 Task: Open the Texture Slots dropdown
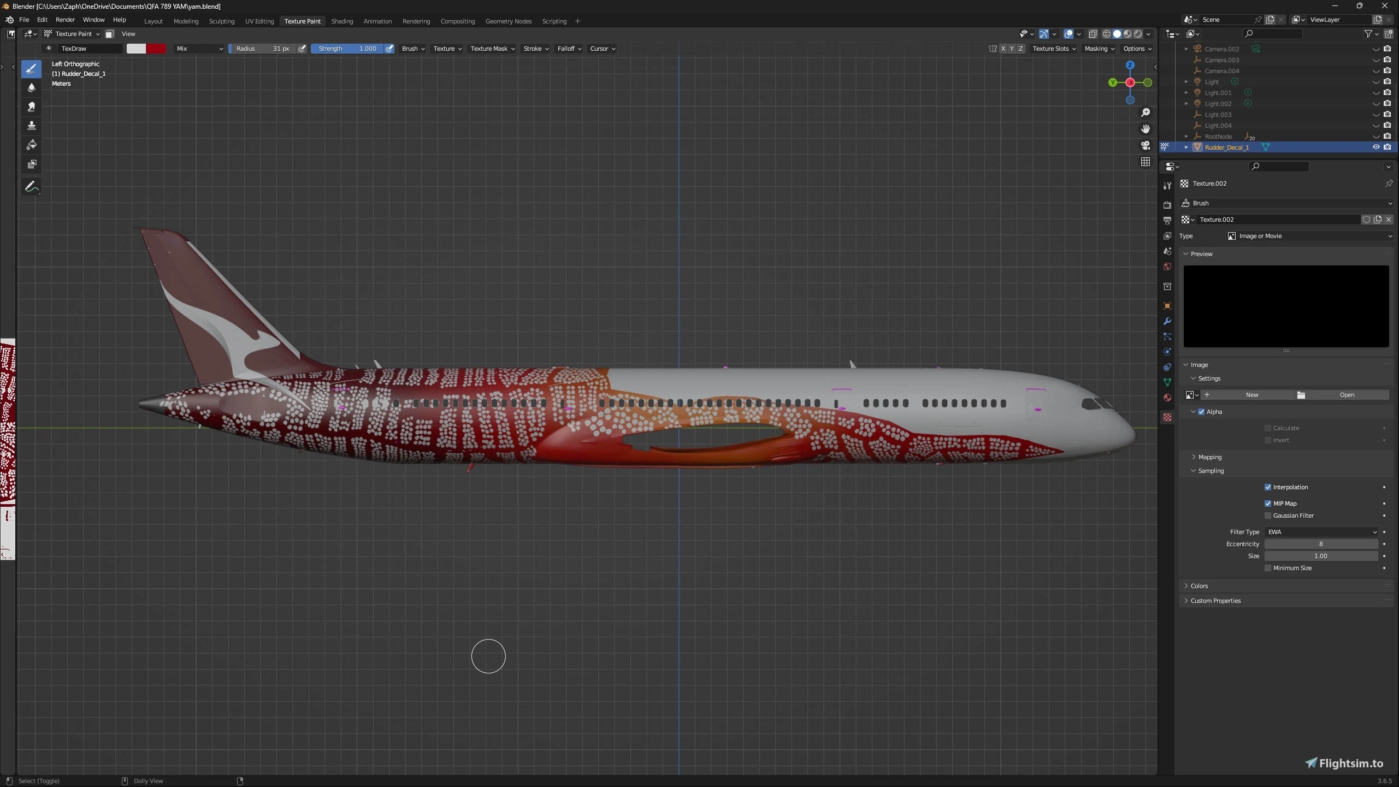coord(1054,49)
